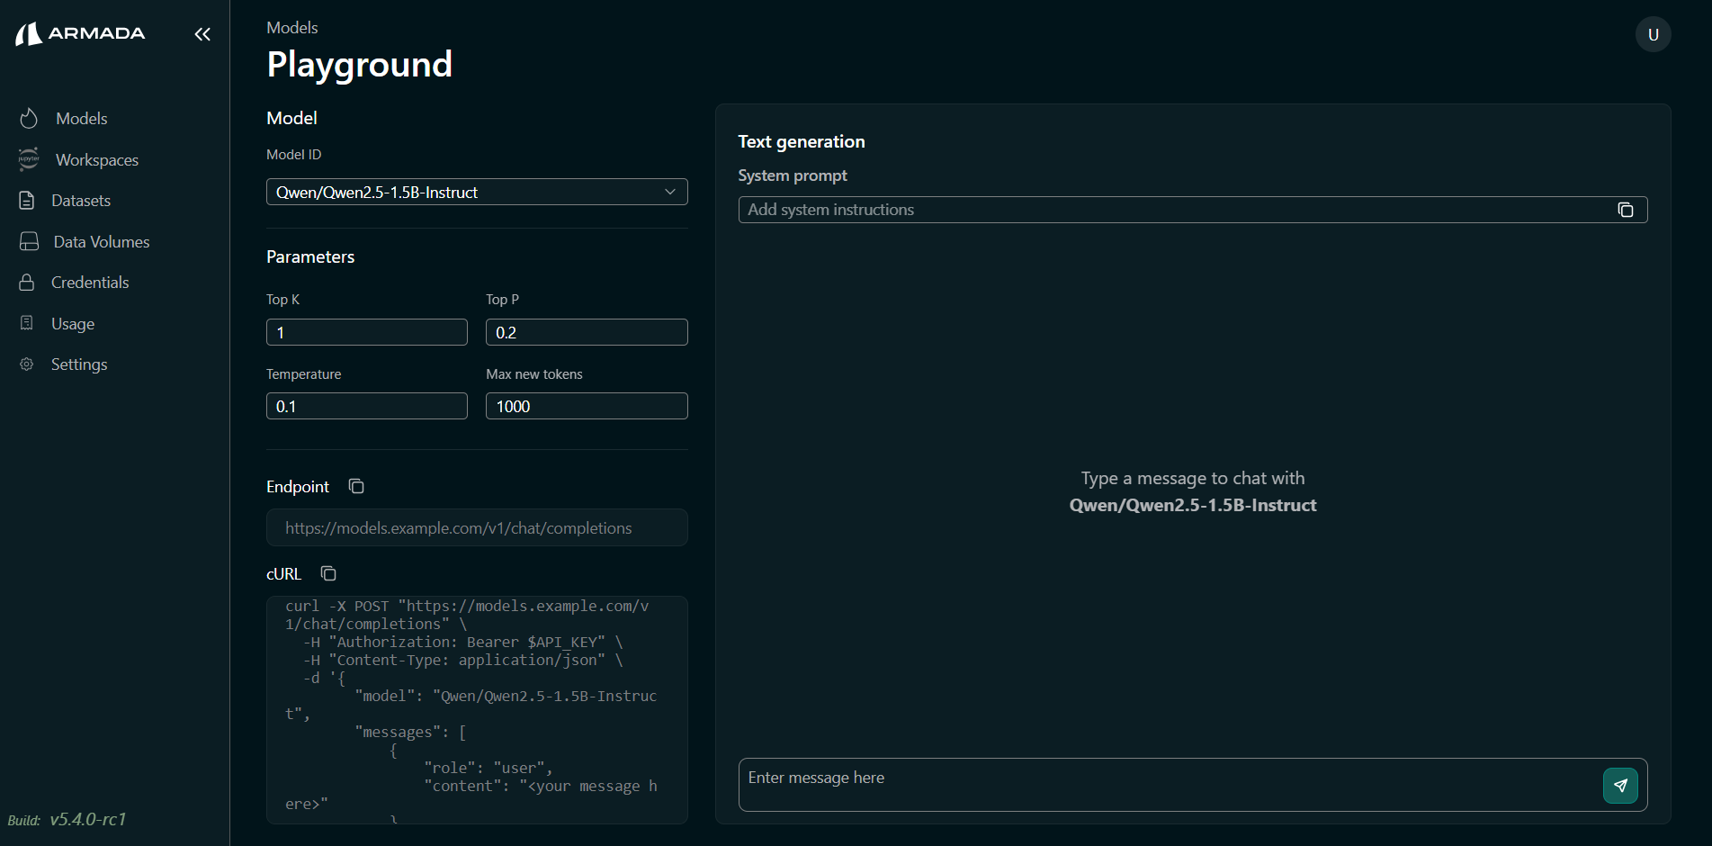This screenshot has height=846, width=1712.
Task: Click the Model ID label
Action: [293, 154]
